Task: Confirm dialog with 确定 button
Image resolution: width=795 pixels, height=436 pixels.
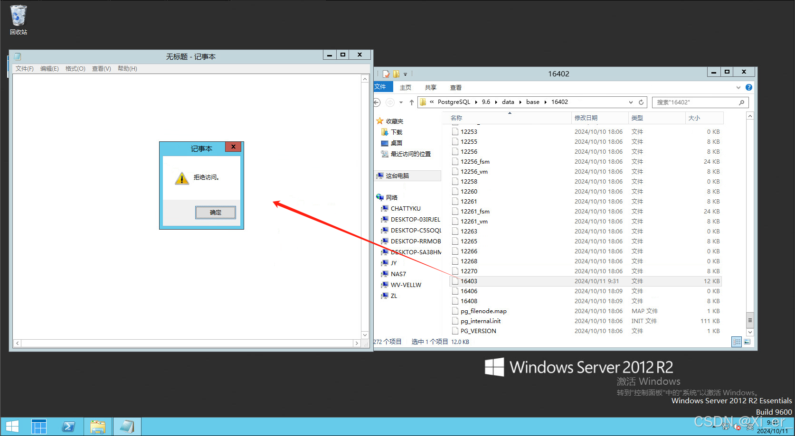Action: click(x=216, y=213)
